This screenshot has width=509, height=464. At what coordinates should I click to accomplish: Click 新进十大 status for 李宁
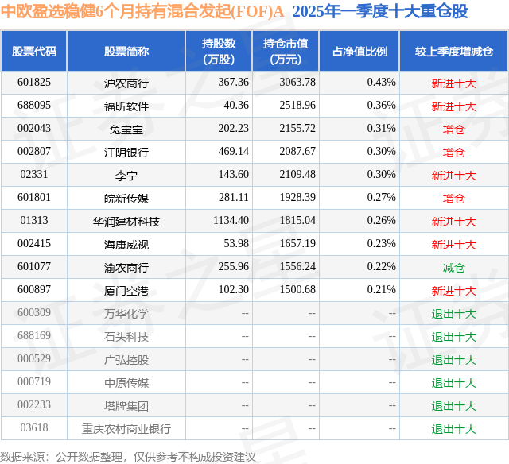(x=454, y=176)
